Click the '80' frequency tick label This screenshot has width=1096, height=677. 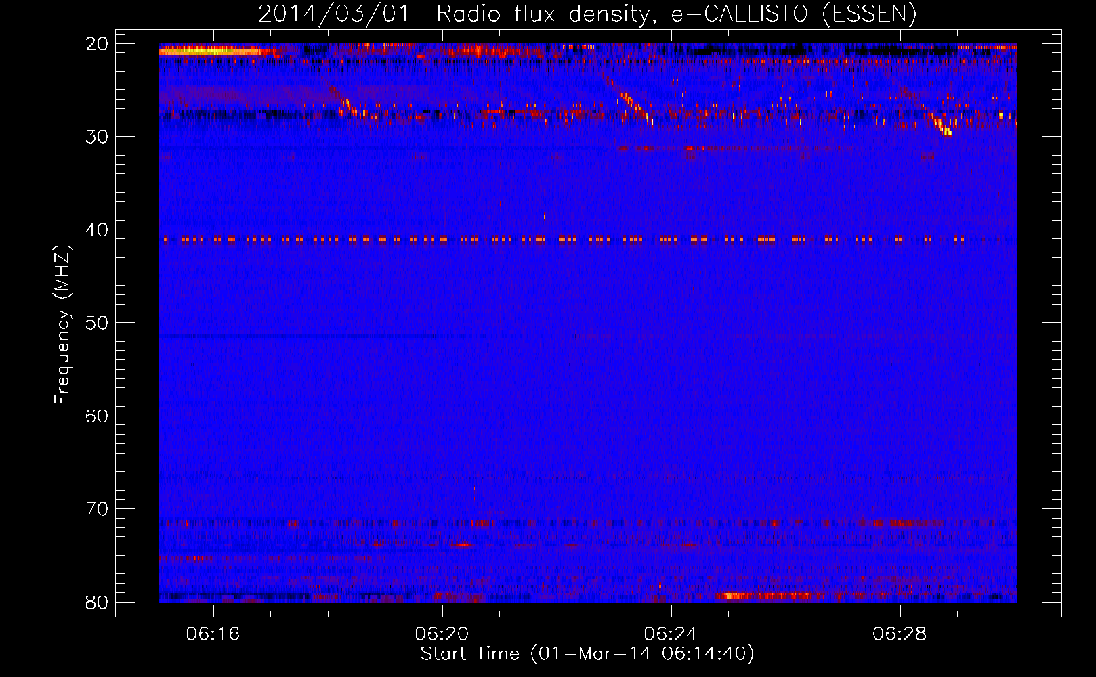(97, 603)
